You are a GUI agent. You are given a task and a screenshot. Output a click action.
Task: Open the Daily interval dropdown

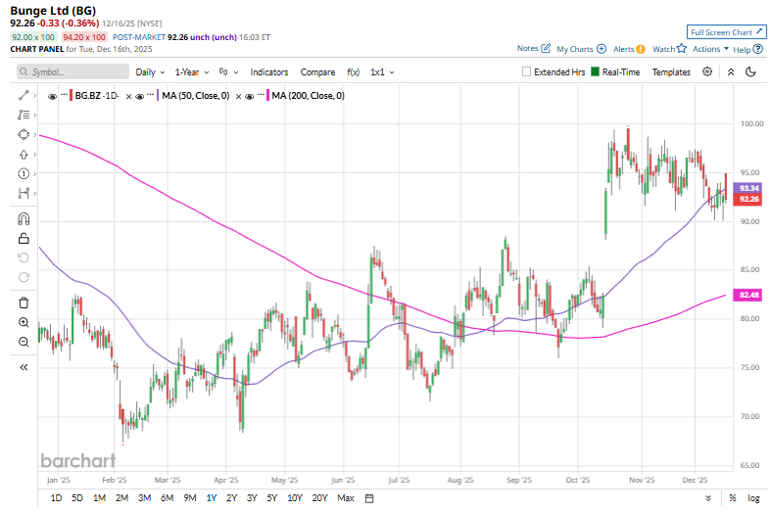[x=150, y=71]
